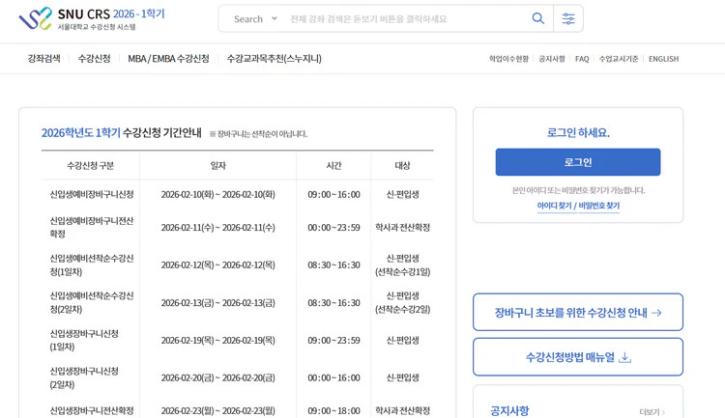Viewport: 725px width, 418px height.
Task: Open the 수강신청 menu
Action: pos(94,59)
